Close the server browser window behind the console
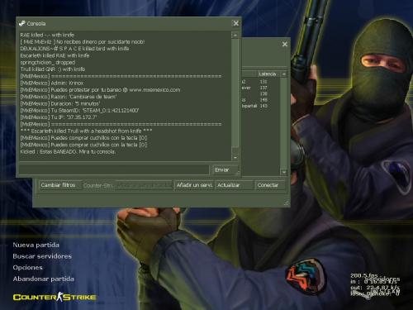The height and width of the screenshot is (310, 413). pyautogui.click(x=285, y=44)
